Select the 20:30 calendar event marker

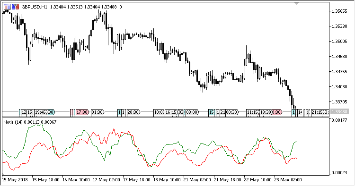click(x=133, y=112)
